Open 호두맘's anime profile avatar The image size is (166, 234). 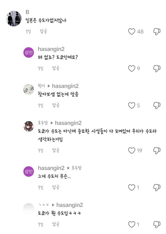(x=29, y=126)
